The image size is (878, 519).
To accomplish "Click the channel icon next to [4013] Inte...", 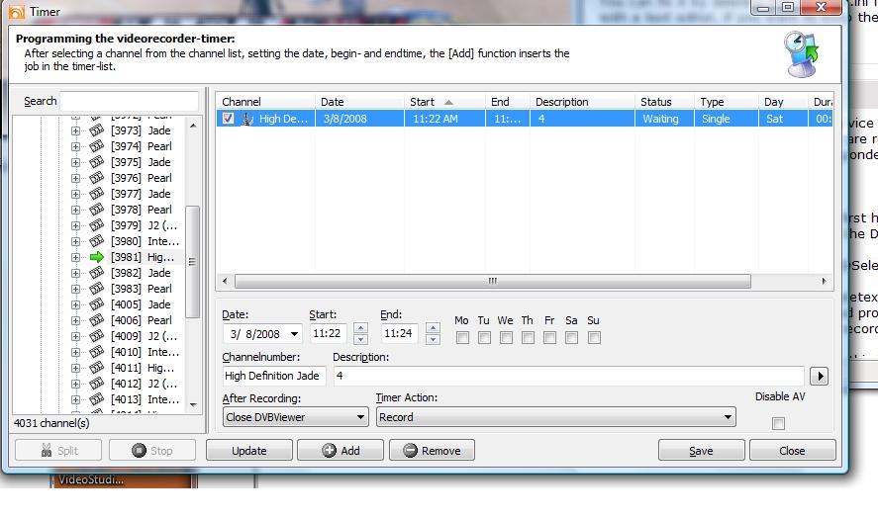I will tap(97, 399).
